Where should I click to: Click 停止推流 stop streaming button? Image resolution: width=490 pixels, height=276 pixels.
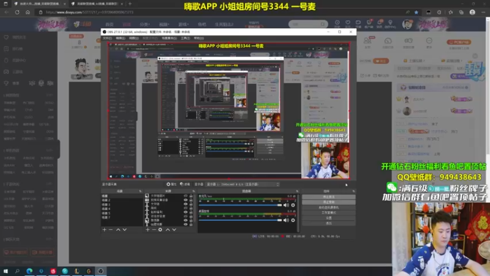coord(328,197)
